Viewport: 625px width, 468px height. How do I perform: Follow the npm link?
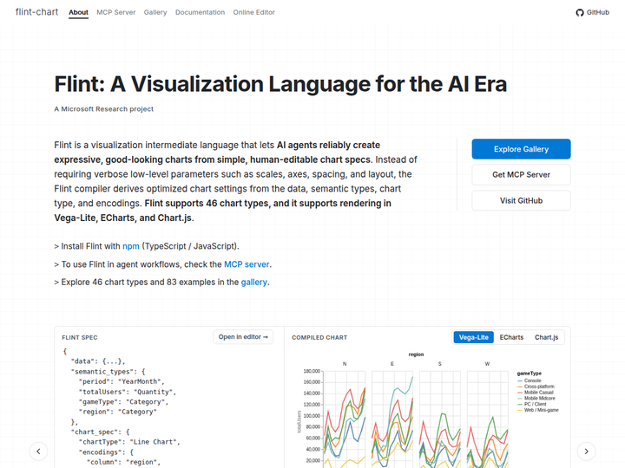click(x=131, y=246)
